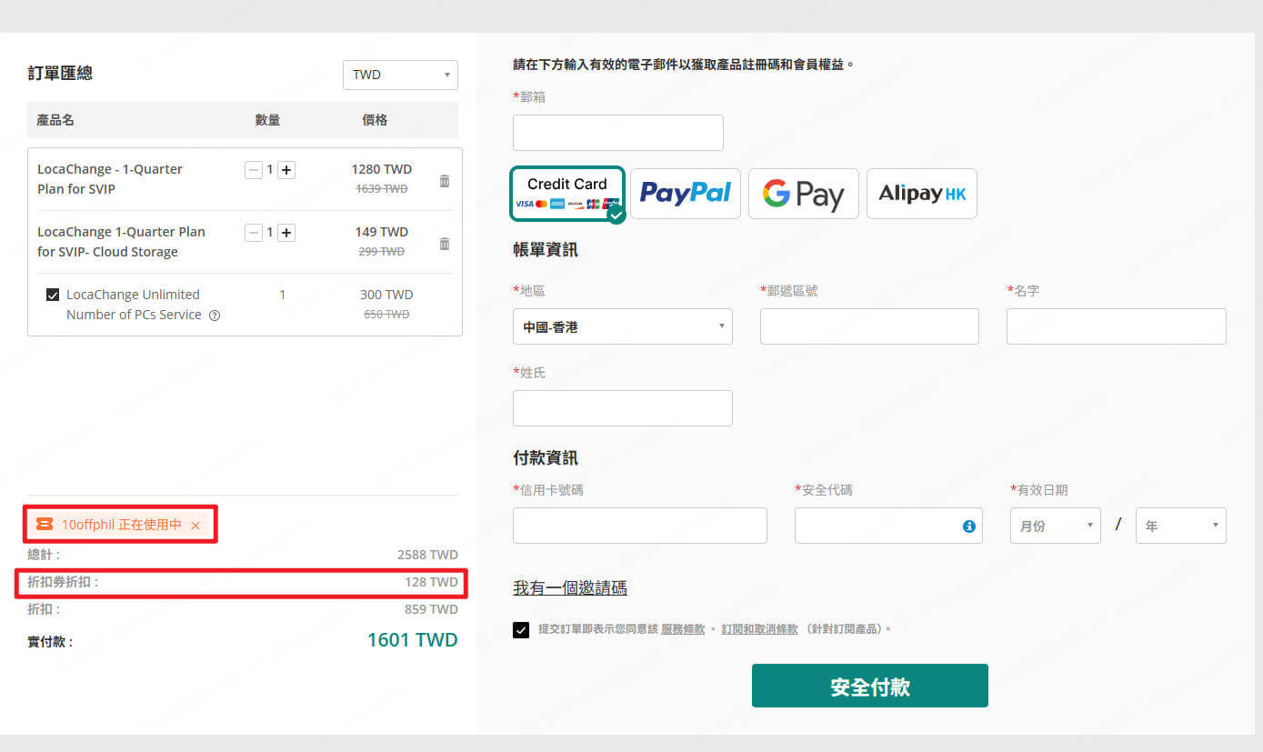Increase quantity of 1-Quarter Plan for SVIP
Screen dimensions: 1263x752
[286, 170]
